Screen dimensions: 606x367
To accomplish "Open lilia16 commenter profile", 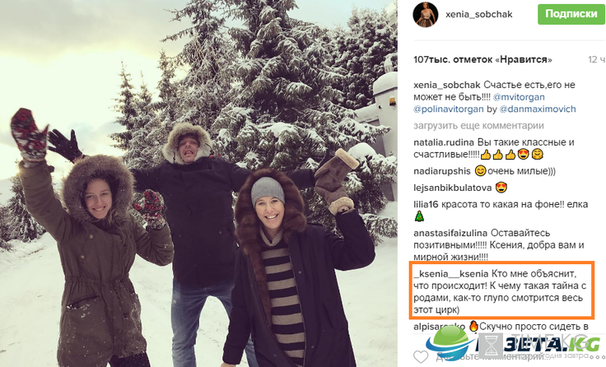I will 426,204.
